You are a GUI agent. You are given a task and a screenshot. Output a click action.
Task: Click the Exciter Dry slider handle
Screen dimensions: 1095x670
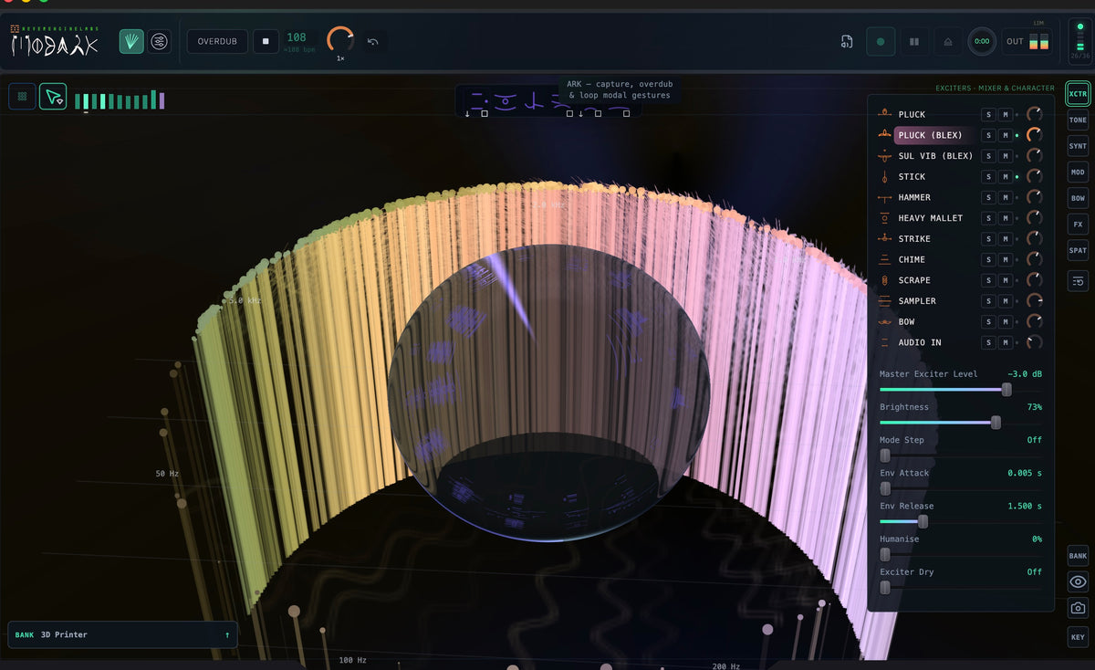(884, 587)
